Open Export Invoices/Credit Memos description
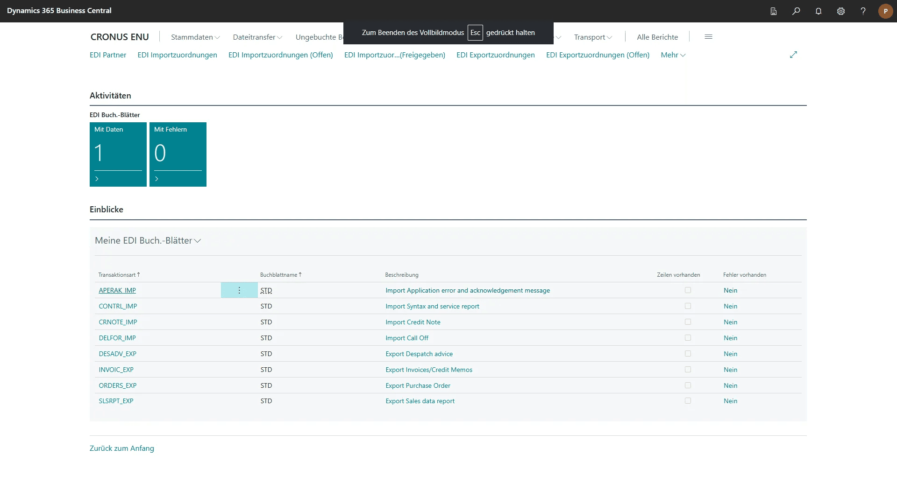This screenshot has width=897, height=504. 428,370
